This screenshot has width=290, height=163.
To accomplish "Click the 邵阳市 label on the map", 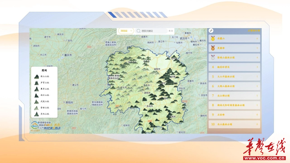I will 147,93.
